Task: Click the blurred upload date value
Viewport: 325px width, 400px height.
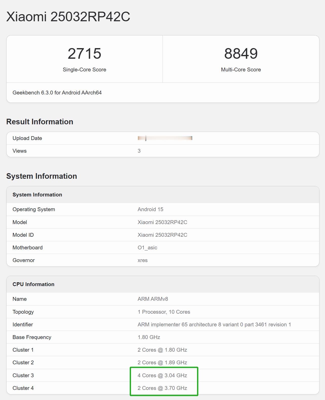Action: pyautogui.click(x=165, y=138)
